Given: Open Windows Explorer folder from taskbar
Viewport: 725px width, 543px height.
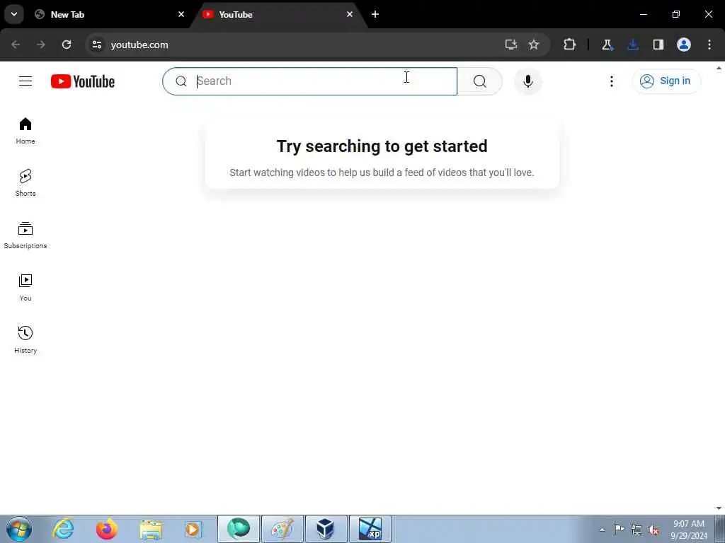Looking at the screenshot, I should (x=151, y=529).
